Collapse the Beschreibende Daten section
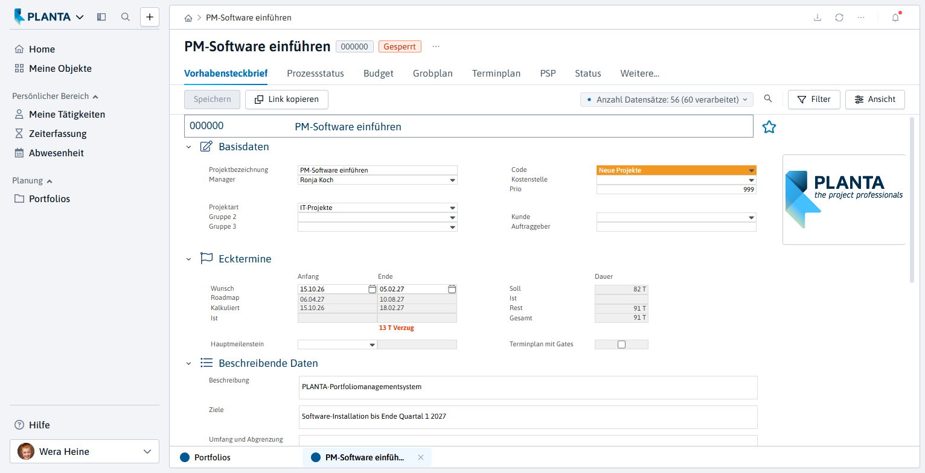The width and height of the screenshot is (925, 473). (188, 363)
